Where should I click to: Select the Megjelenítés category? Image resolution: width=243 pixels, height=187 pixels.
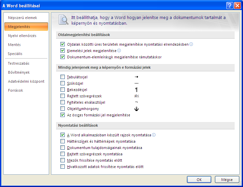click(26, 27)
